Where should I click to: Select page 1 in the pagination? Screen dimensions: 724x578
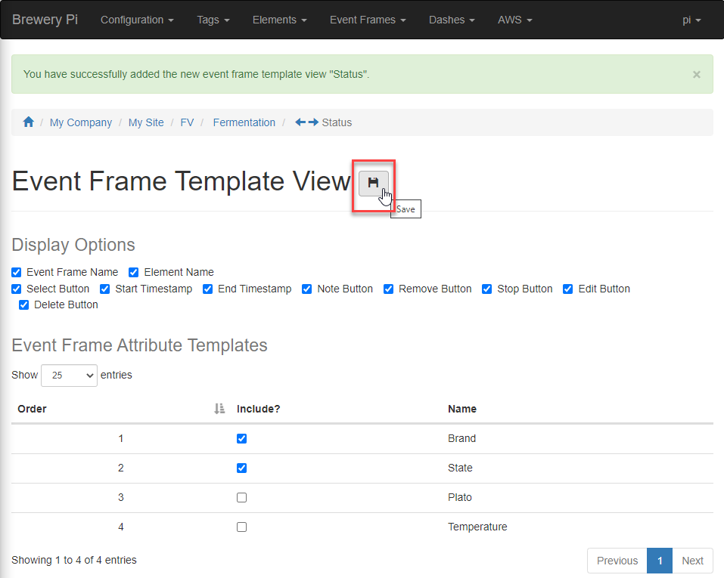660,561
